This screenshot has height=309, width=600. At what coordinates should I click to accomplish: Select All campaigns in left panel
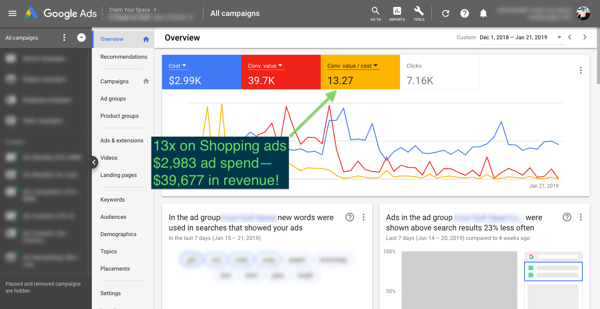22,38
